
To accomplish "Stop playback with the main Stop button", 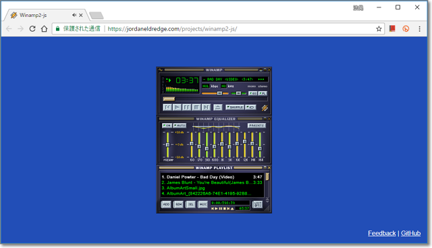I will click(x=196, y=107).
